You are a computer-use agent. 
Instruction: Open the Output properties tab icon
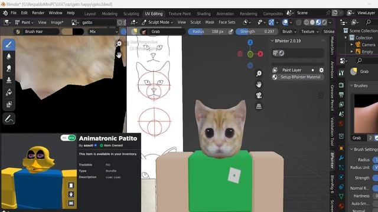coord(341,95)
